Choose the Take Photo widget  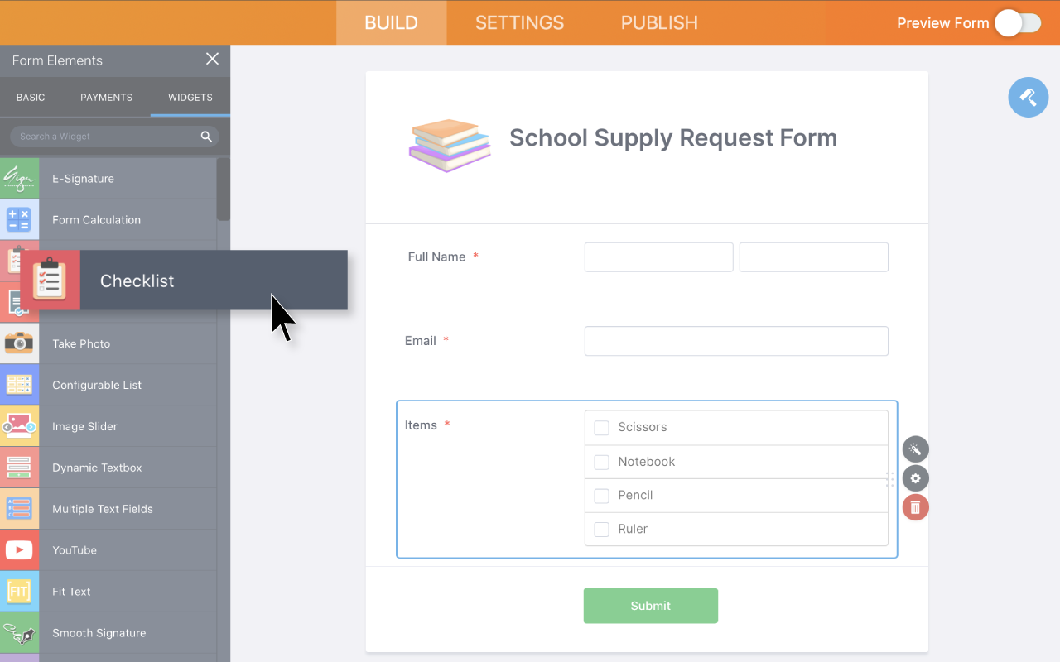click(x=83, y=343)
